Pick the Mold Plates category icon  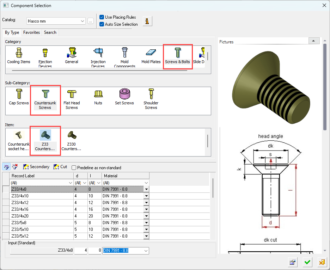151,53
